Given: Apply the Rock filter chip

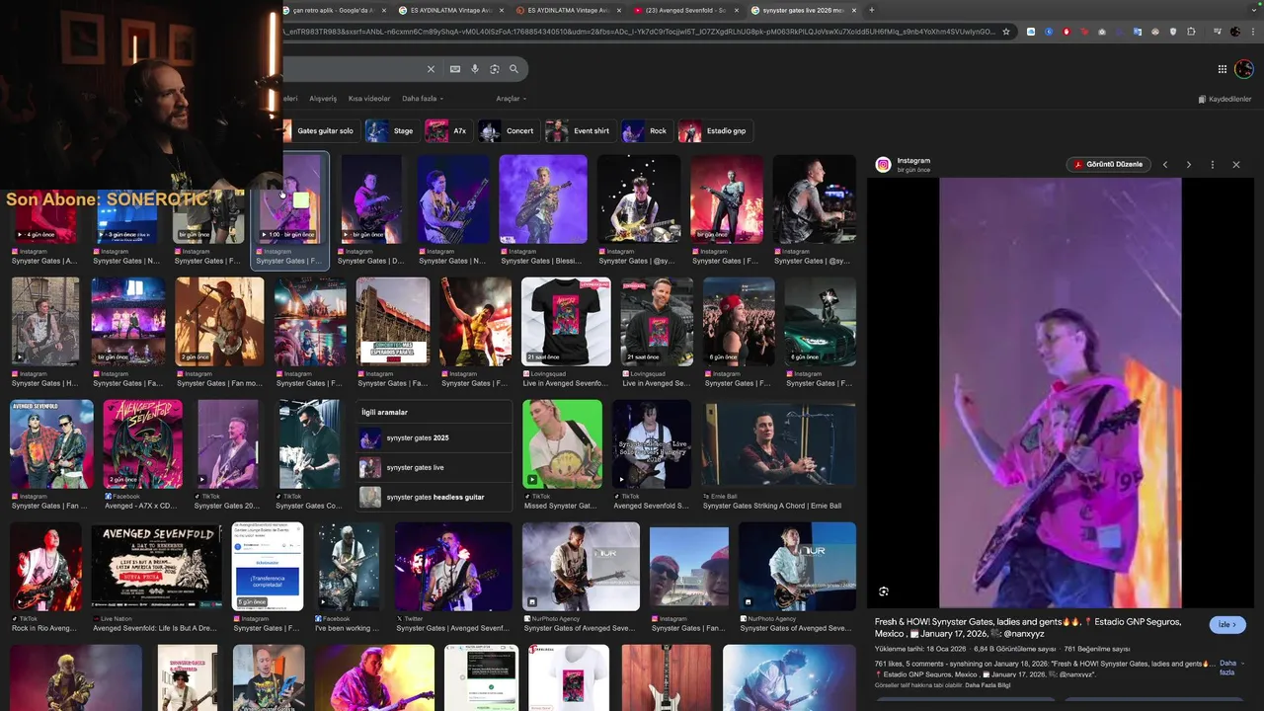Looking at the screenshot, I should [647, 131].
